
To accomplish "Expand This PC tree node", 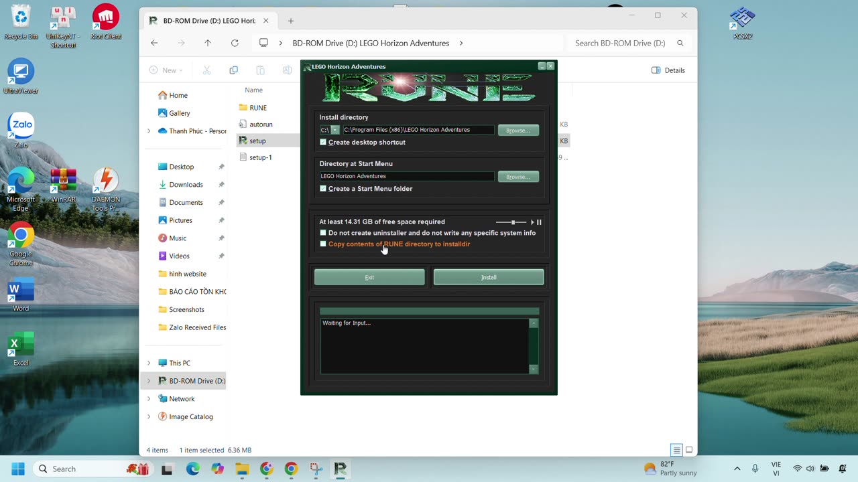I will 149,363.
